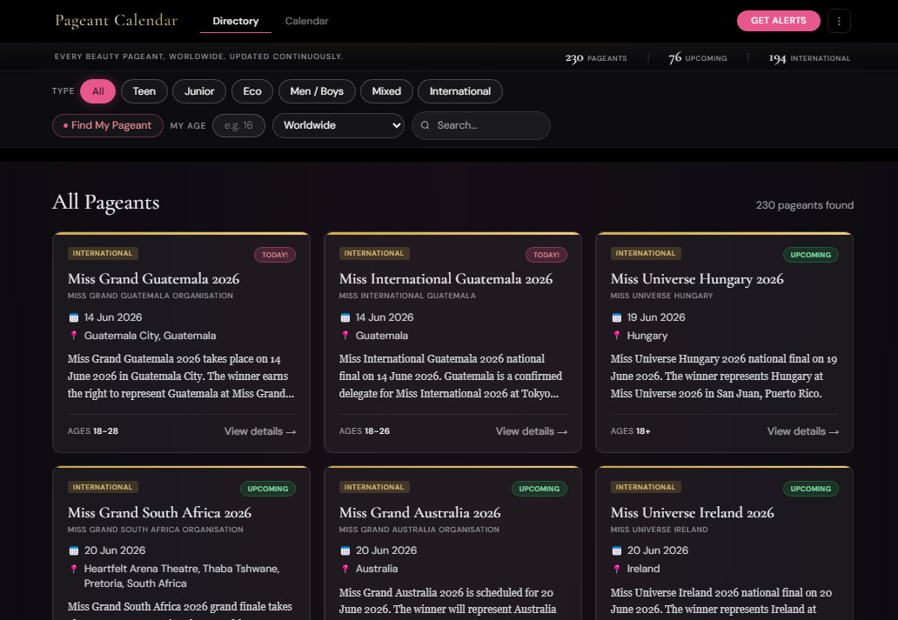Viewport: 898px width, 620px height.
Task: Click location pin on Miss Grand Australia card
Action: 345,569
